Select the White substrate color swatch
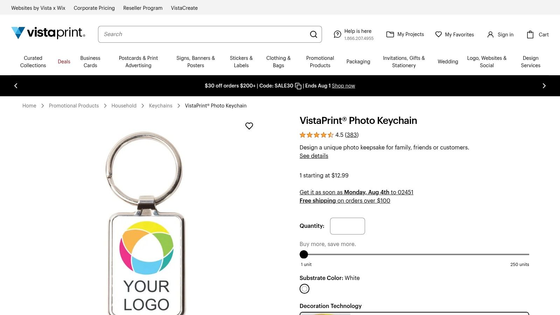Viewport: 560px width, 315px height. click(x=304, y=289)
